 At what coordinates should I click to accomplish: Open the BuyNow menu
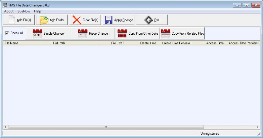coord(24,11)
